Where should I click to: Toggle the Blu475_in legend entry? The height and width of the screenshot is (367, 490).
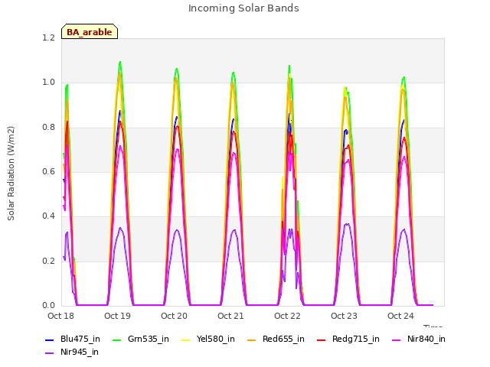point(73,339)
